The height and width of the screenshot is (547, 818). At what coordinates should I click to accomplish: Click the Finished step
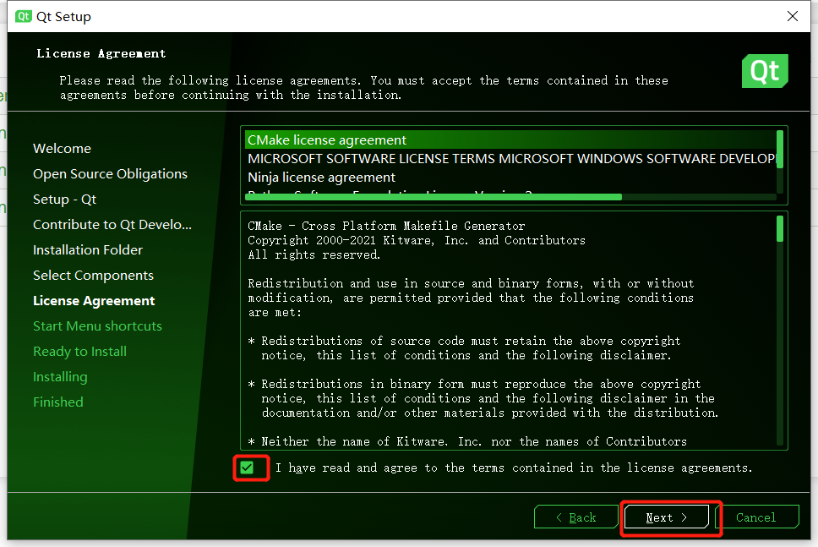[58, 402]
